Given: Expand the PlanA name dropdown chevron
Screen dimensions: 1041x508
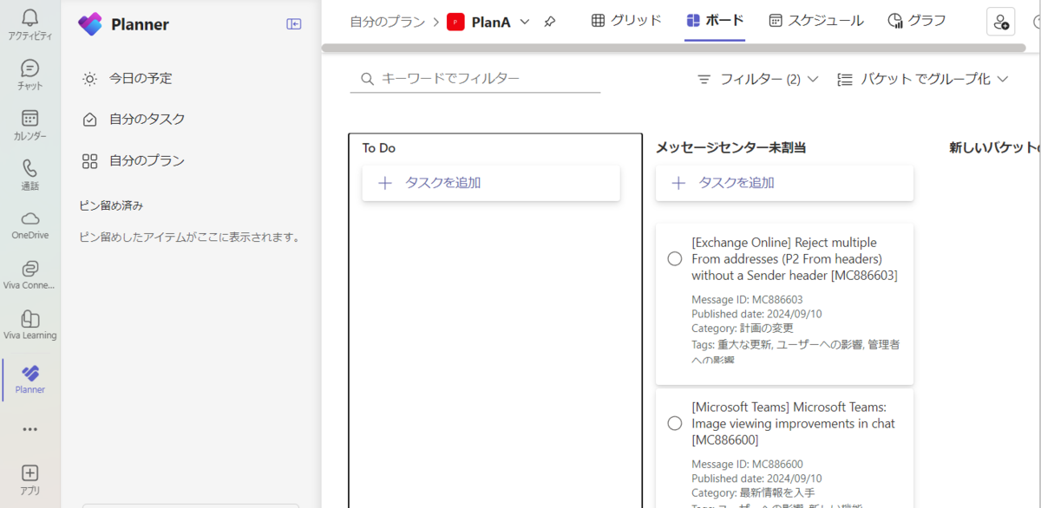Looking at the screenshot, I should (524, 22).
